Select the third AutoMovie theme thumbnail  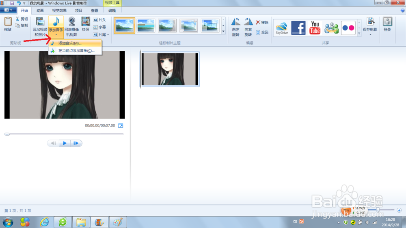[167, 26]
